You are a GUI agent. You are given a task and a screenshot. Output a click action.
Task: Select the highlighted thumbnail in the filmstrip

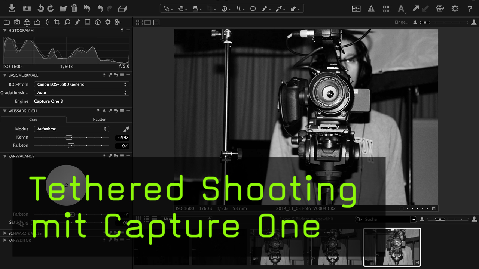[x=392, y=247]
